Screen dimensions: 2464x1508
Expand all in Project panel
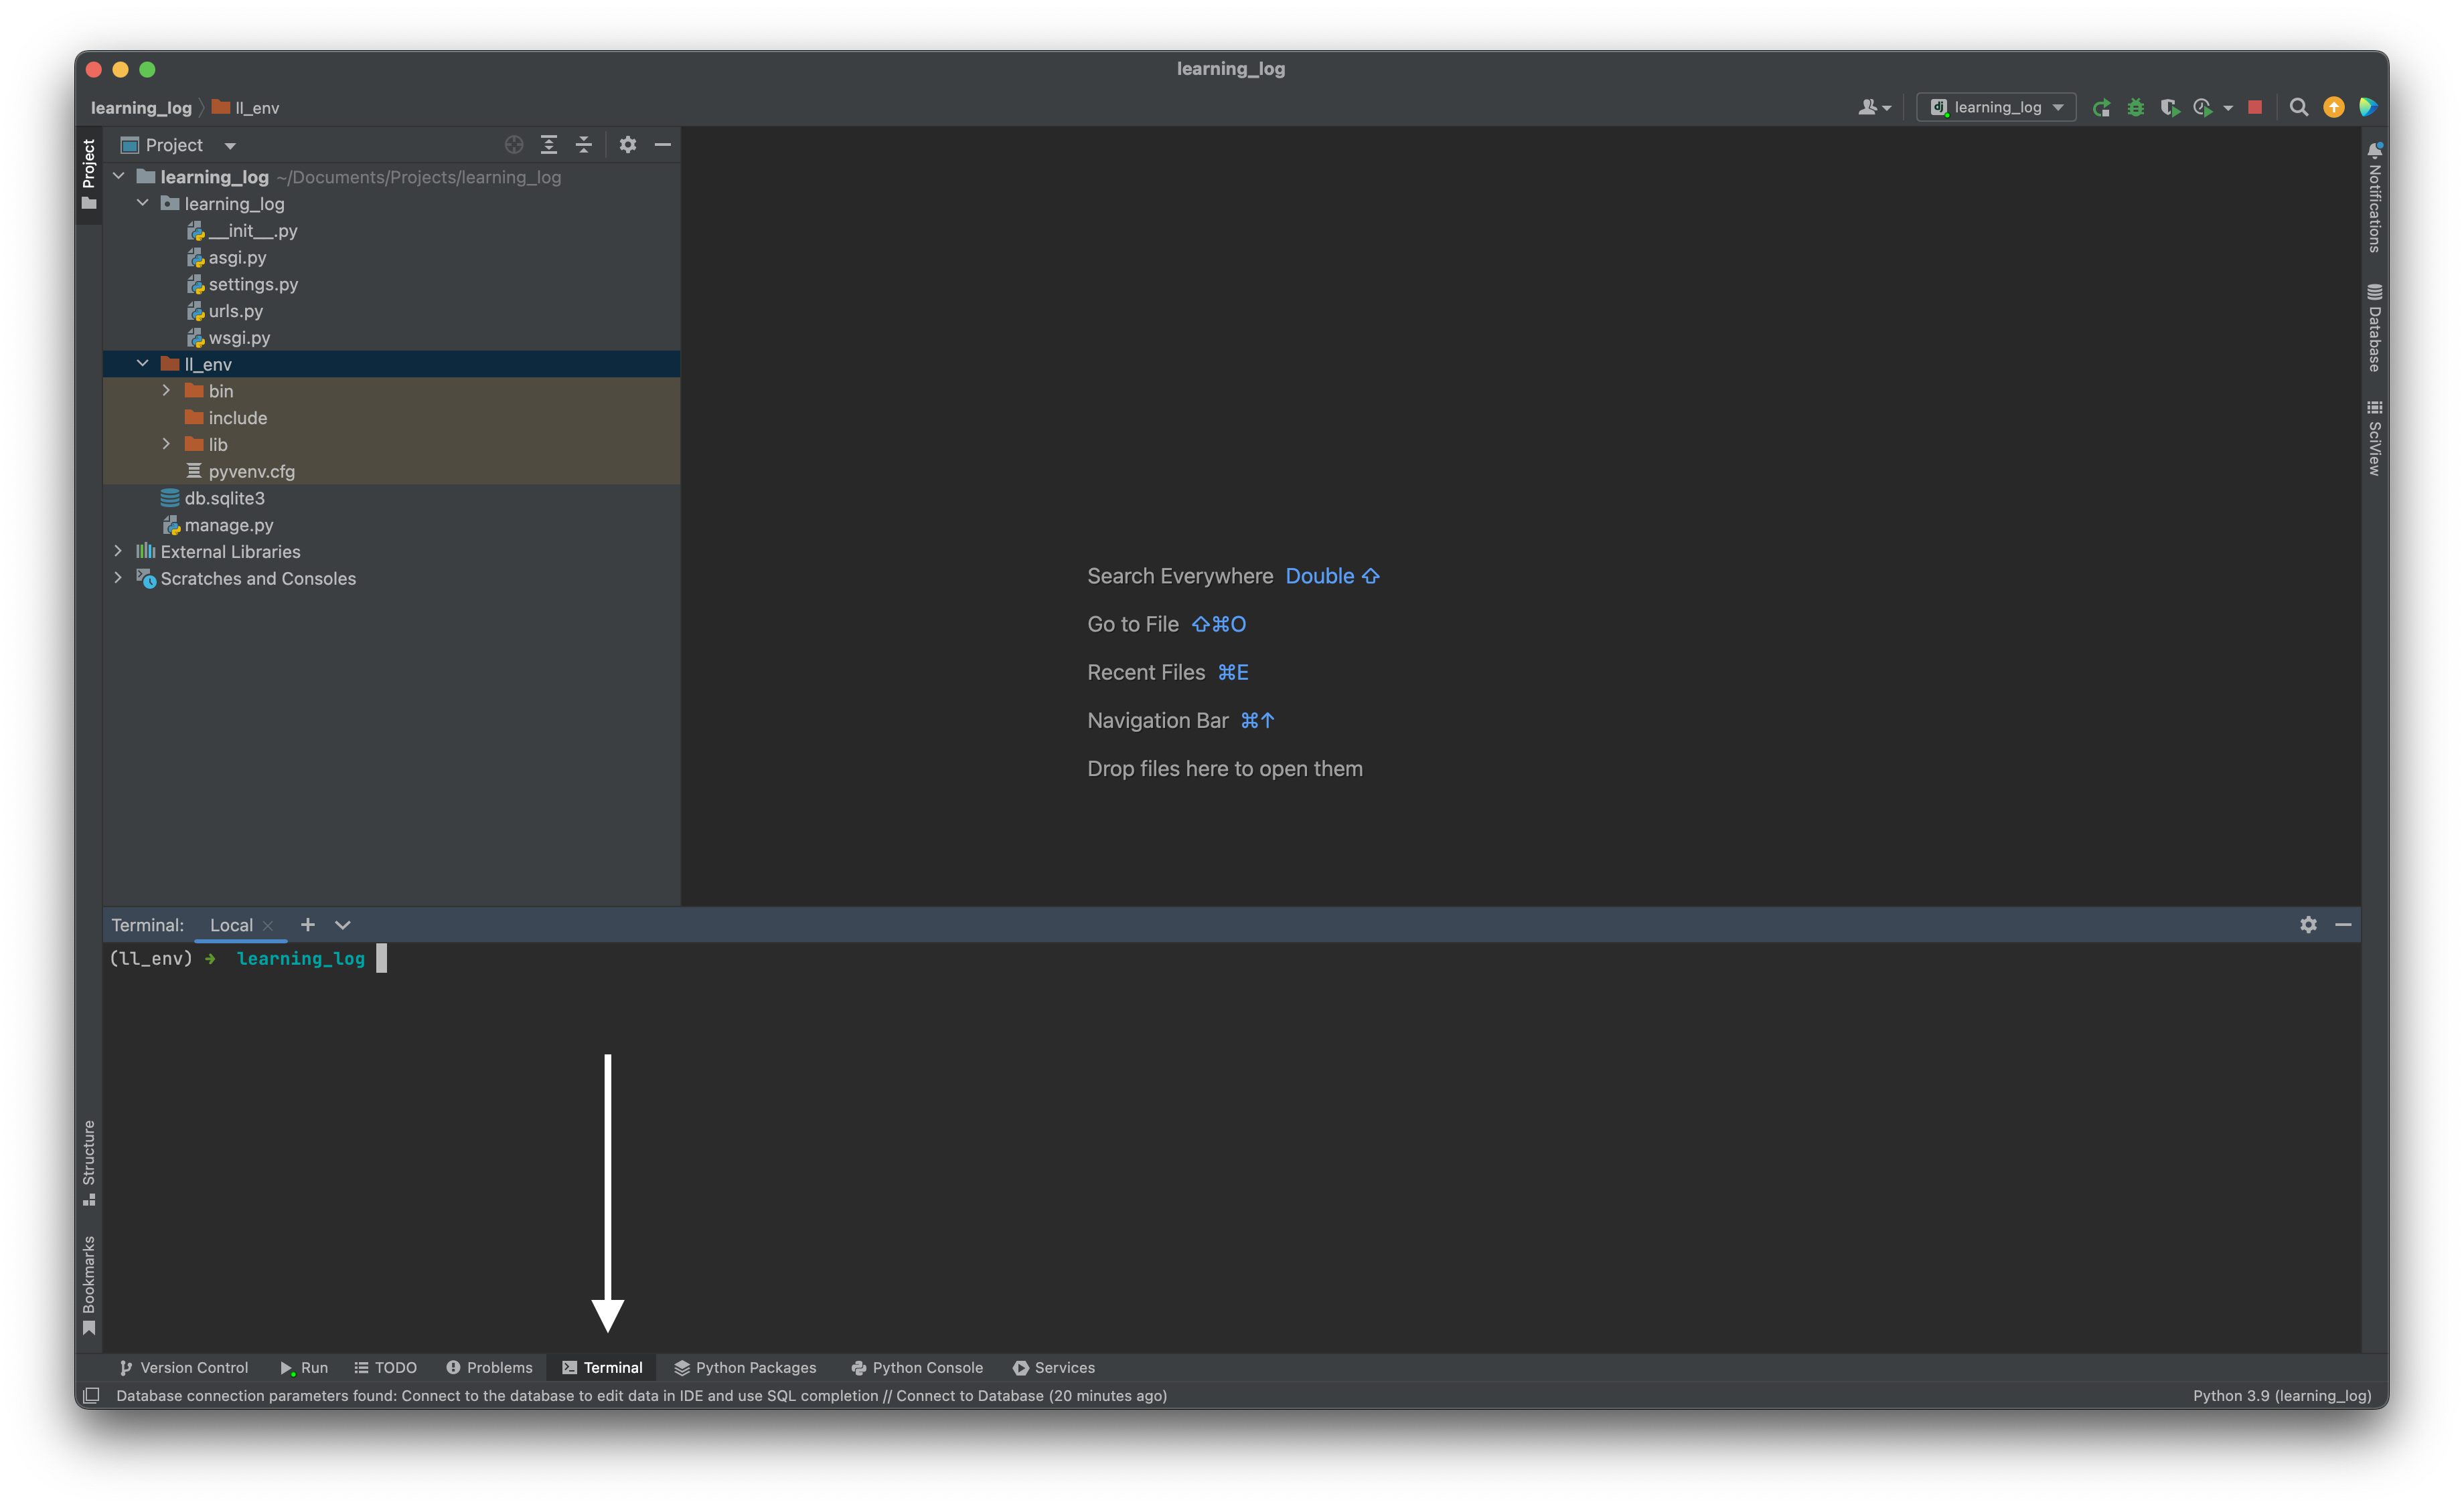click(549, 145)
